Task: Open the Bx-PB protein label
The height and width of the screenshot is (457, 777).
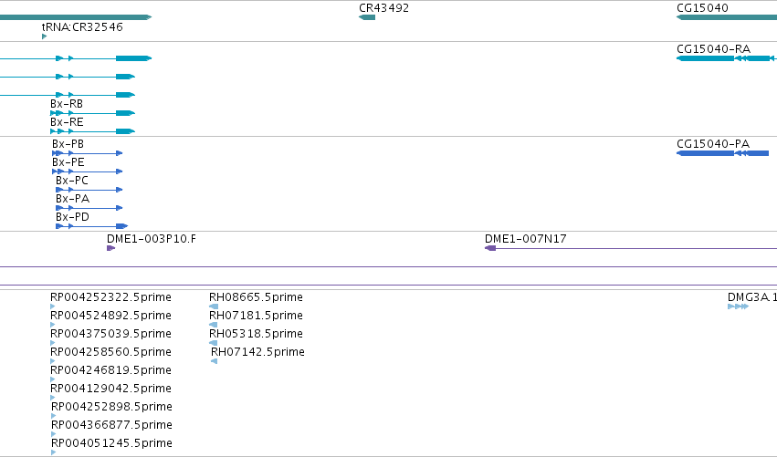Action: point(68,144)
